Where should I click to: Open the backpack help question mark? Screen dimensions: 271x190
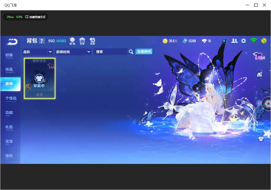[42, 41]
